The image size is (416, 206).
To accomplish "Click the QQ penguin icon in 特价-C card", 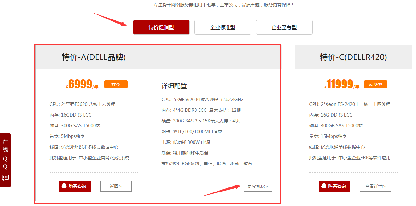I will 324,186.
